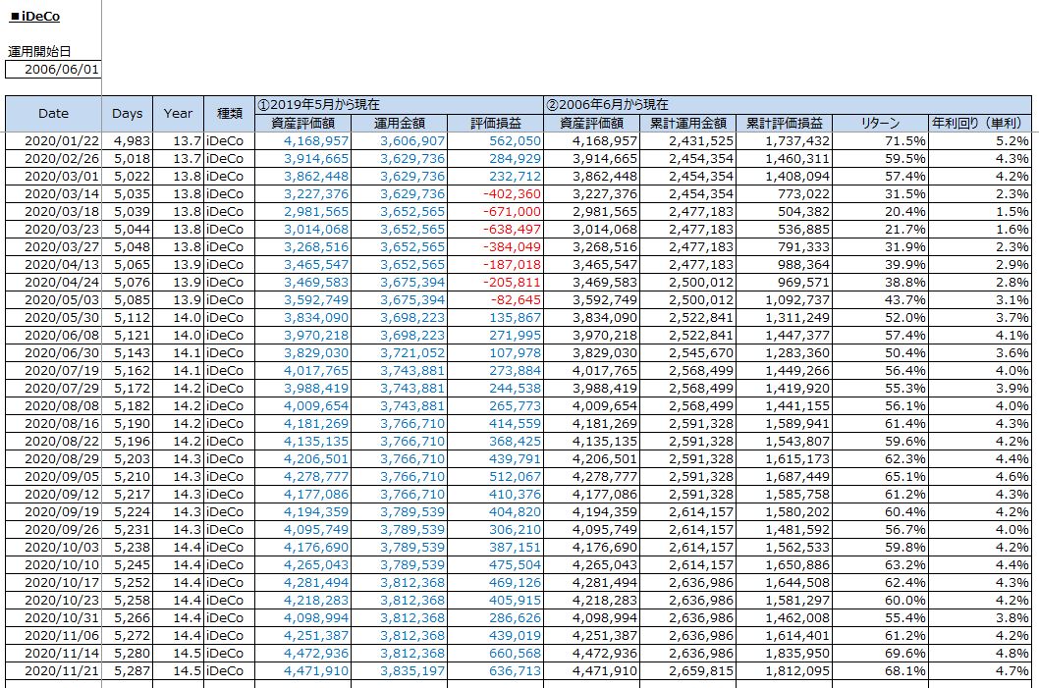Select the date cell 2020/03/18
The height and width of the screenshot is (688, 1039).
(53, 212)
